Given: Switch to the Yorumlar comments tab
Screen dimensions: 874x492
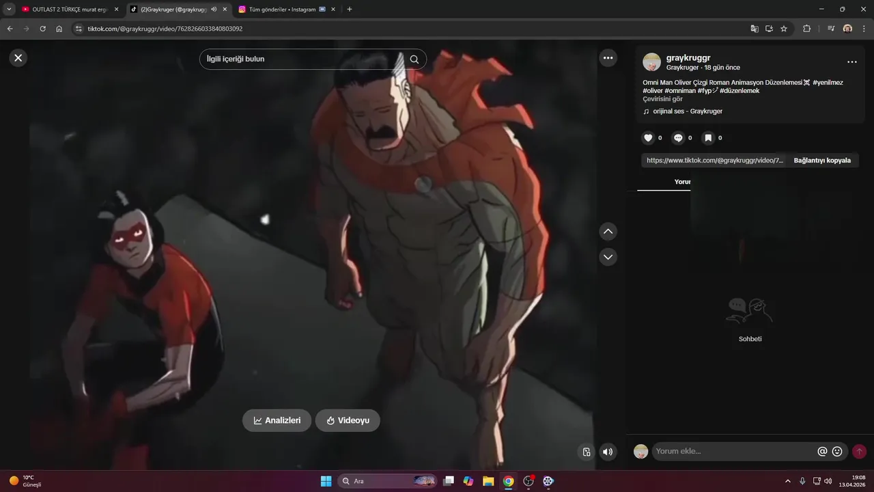Looking at the screenshot, I should pos(682,182).
